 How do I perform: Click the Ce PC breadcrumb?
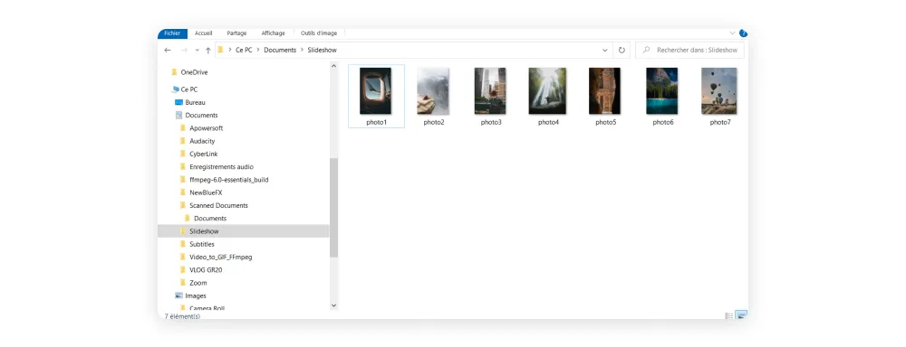(x=244, y=50)
